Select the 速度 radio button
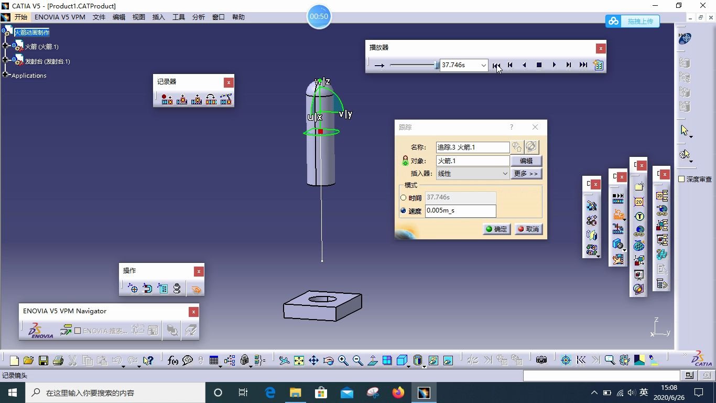Screen dimensions: 716x403 tap(403, 211)
